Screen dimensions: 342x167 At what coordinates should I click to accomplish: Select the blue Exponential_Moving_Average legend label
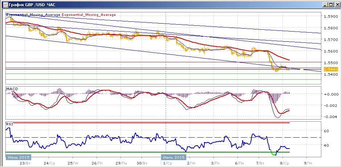coord(33,15)
